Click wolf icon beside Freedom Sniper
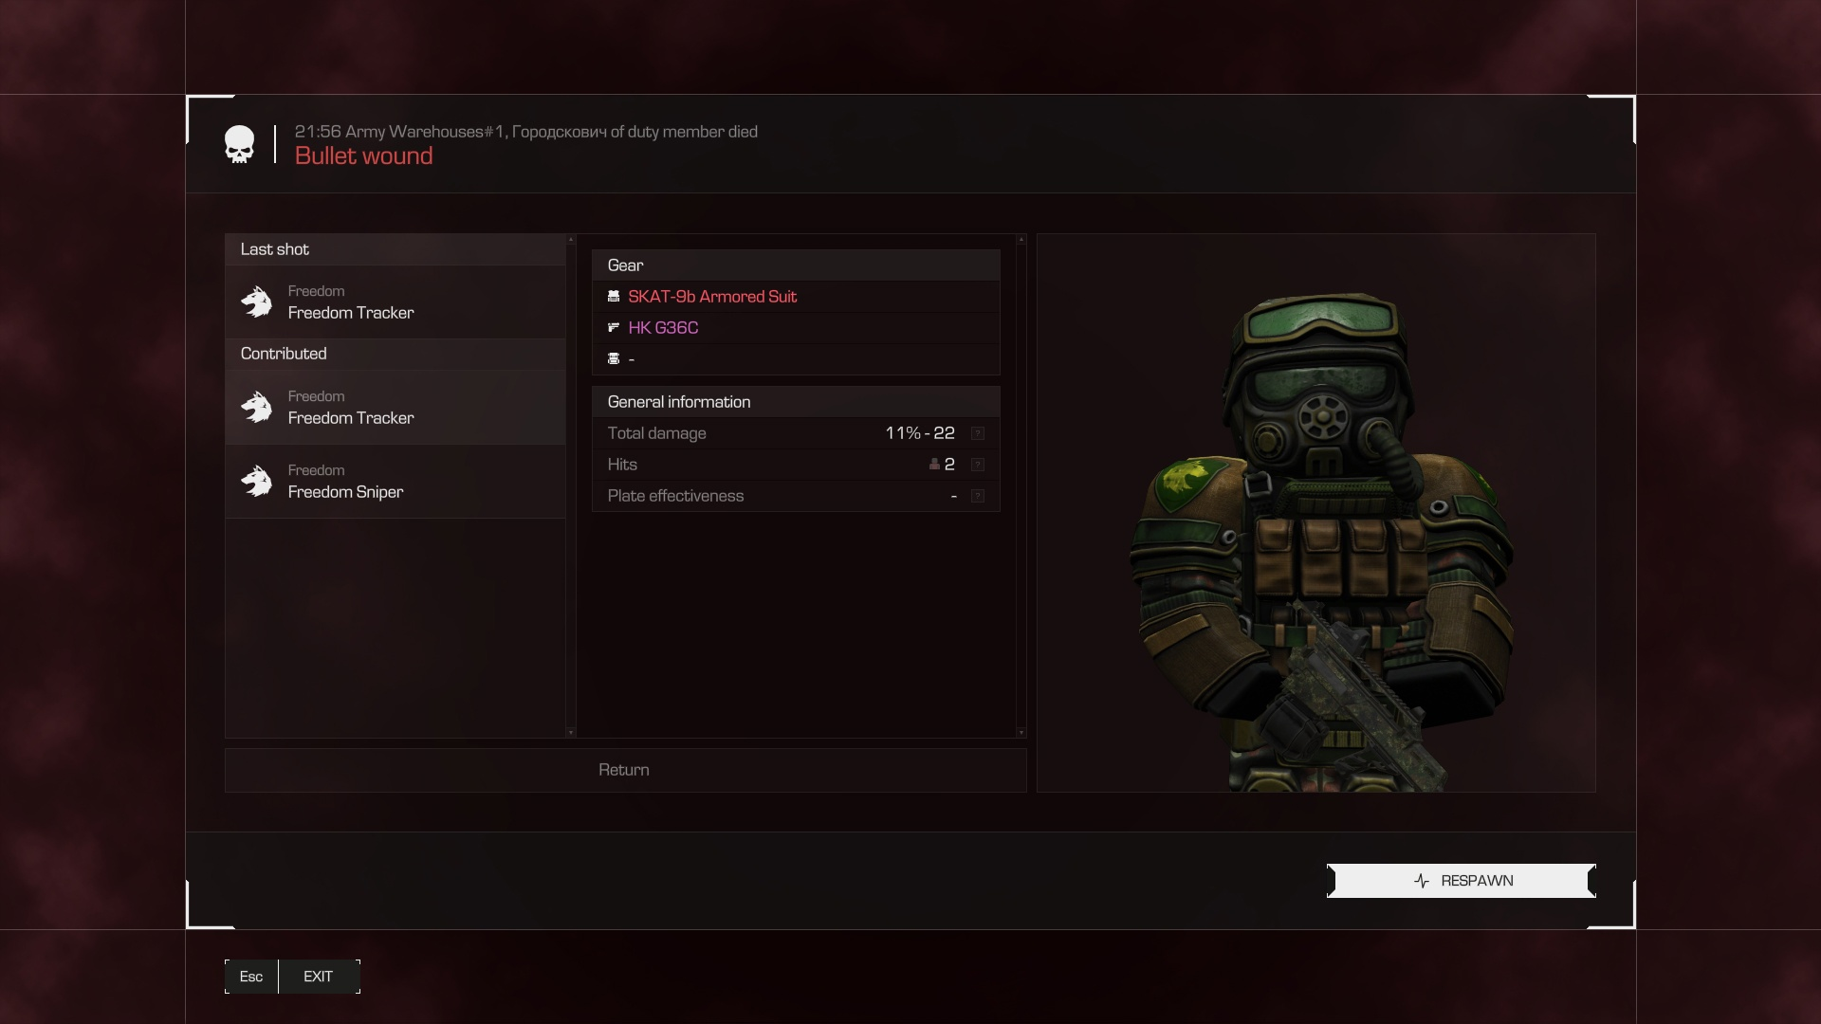 tap(256, 482)
